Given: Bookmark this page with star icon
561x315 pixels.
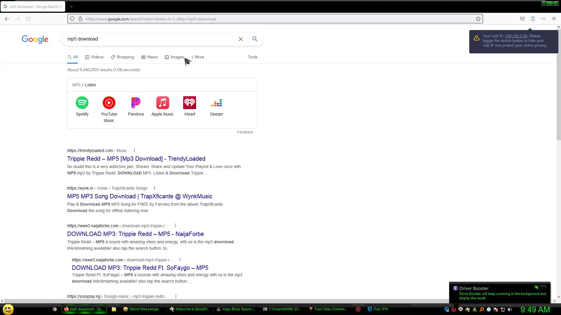Looking at the screenshot, I should [x=478, y=19].
